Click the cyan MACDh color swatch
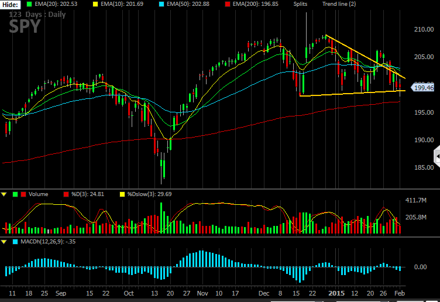This screenshot has height=302, width=440. (15, 242)
